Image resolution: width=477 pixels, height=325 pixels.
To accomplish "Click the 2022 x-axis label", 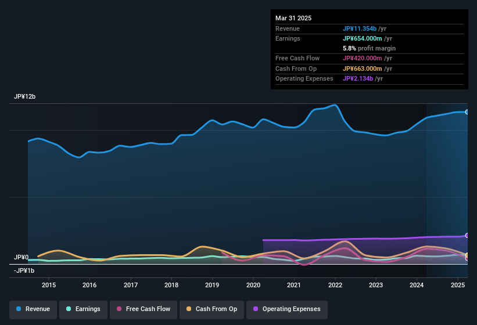I will point(335,285).
